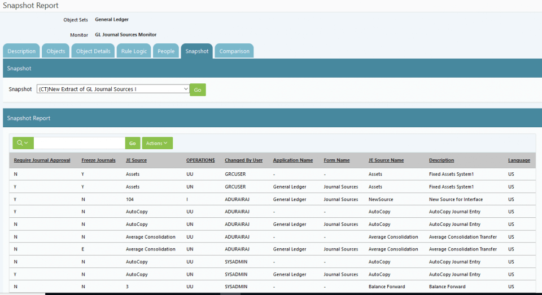Click inside the report search field
The width and height of the screenshot is (542, 295).
pyautogui.click(x=79, y=143)
